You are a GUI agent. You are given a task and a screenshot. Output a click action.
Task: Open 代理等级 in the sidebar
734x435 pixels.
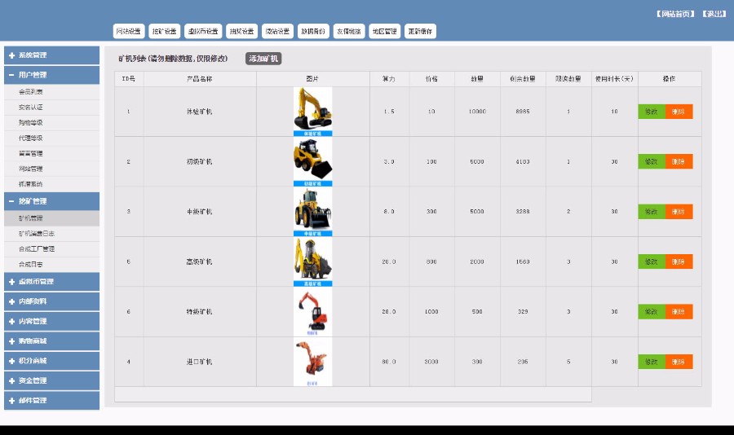click(x=52, y=138)
